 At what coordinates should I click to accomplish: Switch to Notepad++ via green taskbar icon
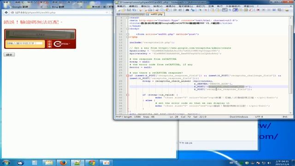click(77, 163)
